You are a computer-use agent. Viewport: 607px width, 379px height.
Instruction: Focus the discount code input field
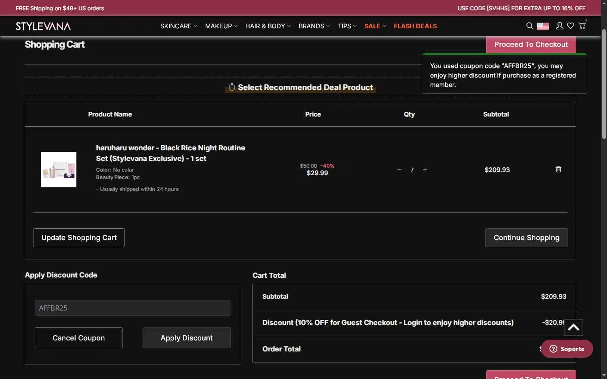point(132,308)
